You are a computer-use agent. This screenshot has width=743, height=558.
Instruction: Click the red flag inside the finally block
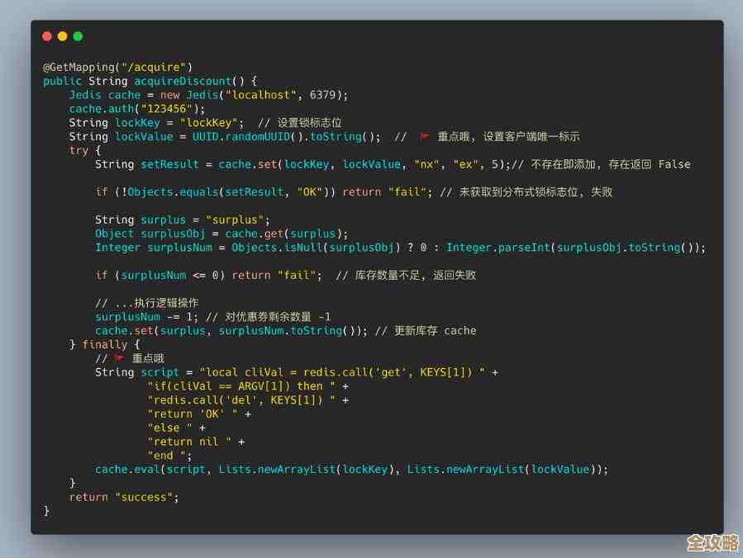pos(119,358)
